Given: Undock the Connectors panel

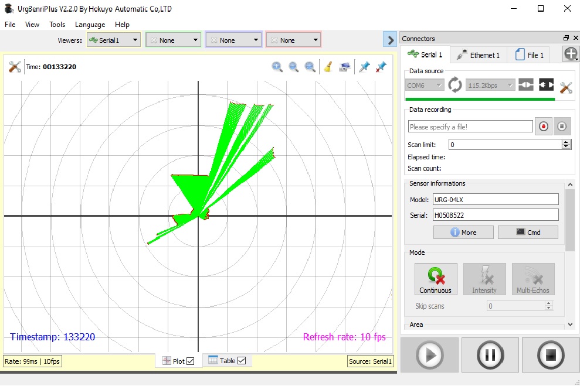Looking at the screenshot, I should [x=566, y=38].
